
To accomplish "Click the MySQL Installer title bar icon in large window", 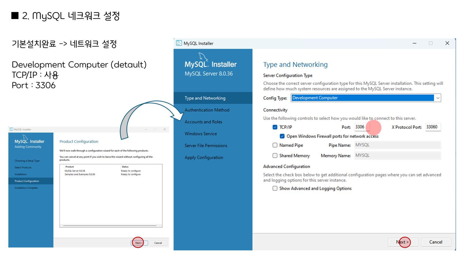I will click(179, 43).
